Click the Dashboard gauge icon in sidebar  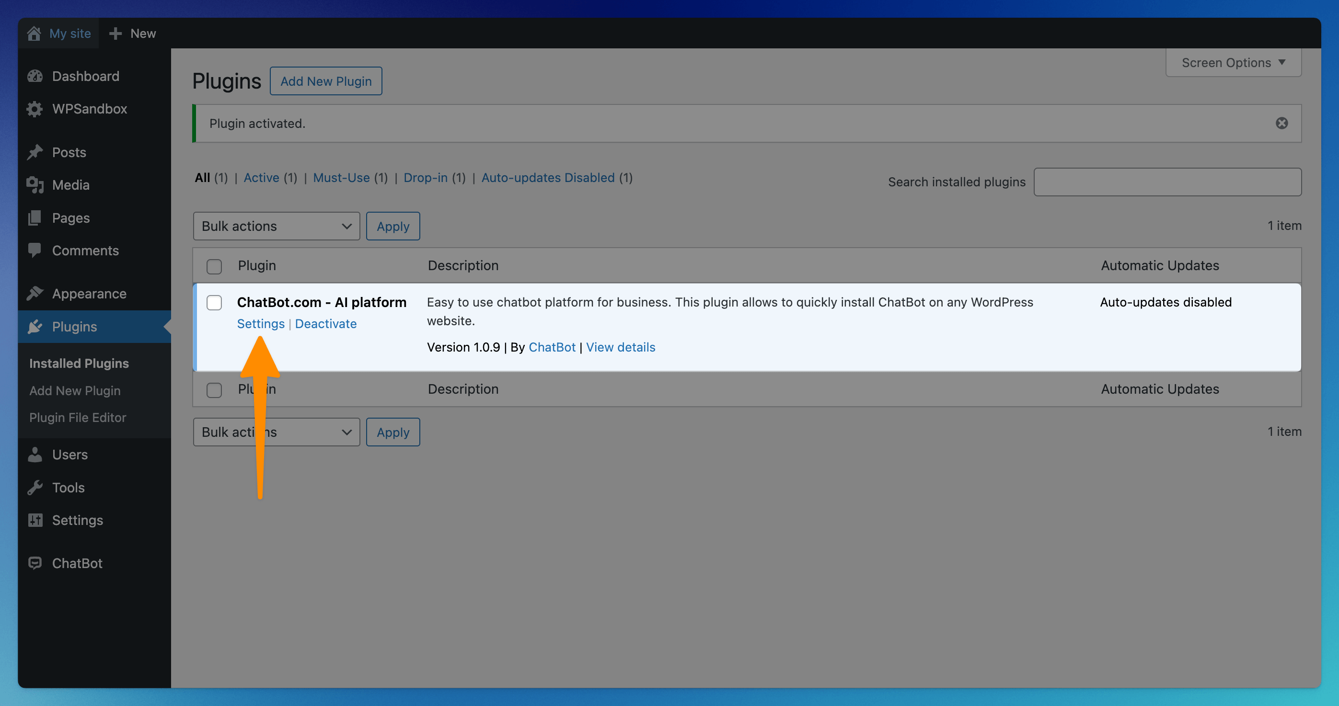click(x=35, y=76)
